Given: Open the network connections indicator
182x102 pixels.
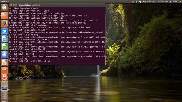Looking at the screenshot, I should tap(140, 2).
